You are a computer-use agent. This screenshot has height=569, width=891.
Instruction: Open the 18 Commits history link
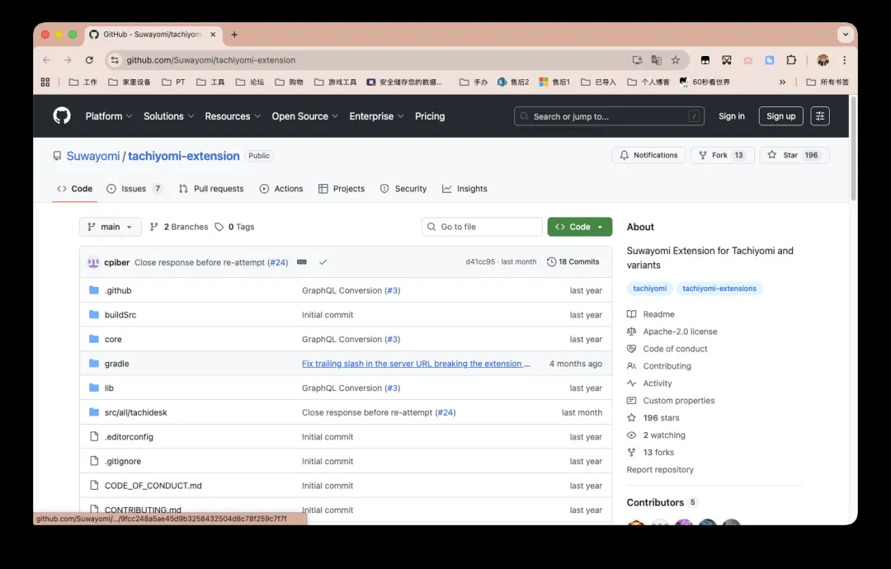(573, 262)
